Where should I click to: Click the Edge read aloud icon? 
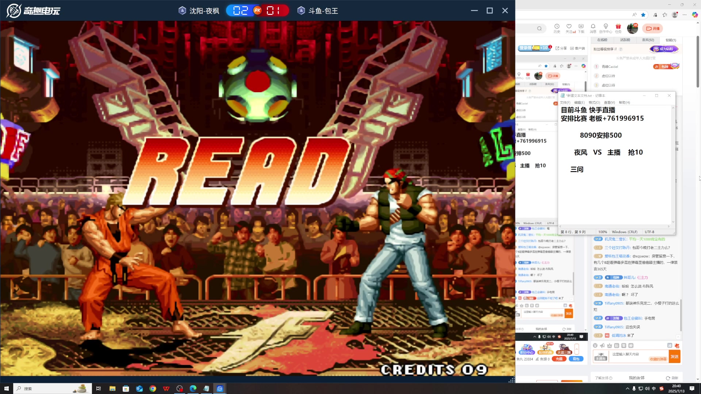coord(635,15)
